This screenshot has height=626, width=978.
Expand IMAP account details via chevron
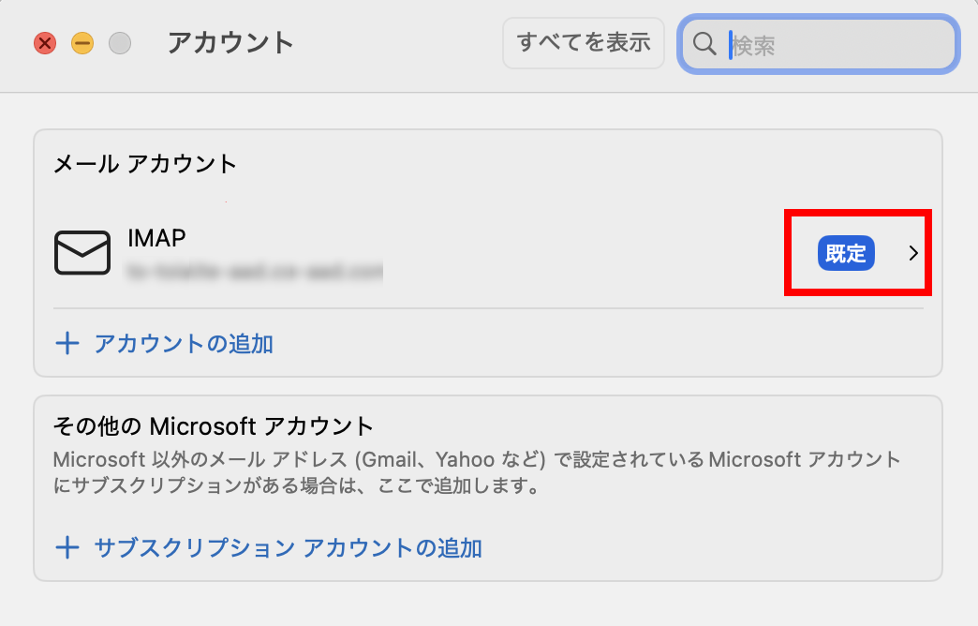(914, 253)
